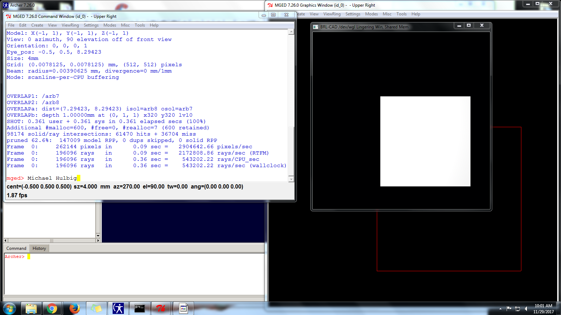Click the Archer icon in title bar
This screenshot has width=561, height=315.
pos(6,5)
